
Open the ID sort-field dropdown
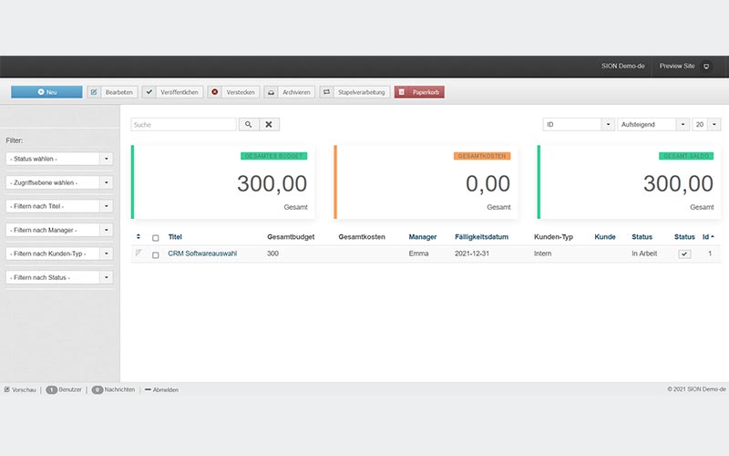coord(579,125)
